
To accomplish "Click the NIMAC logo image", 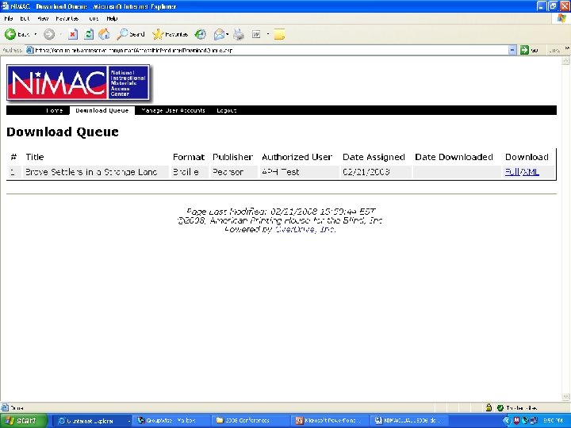I will (79, 82).
